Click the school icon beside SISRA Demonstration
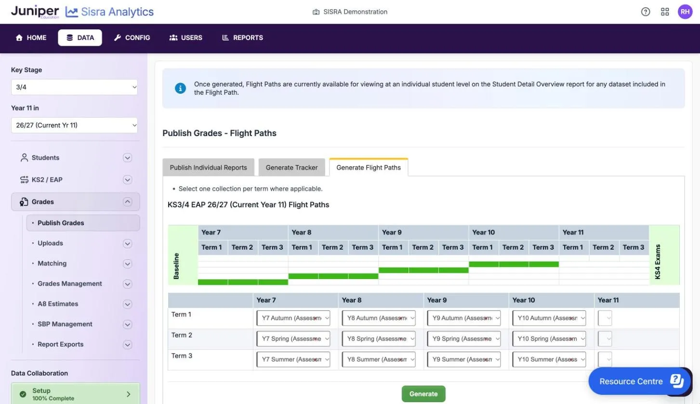 [316, 12]
